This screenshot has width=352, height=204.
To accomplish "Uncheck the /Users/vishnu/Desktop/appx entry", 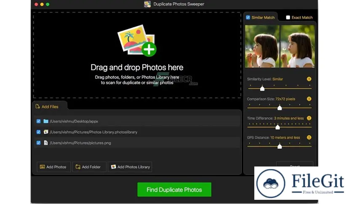I will pos(38,121).
